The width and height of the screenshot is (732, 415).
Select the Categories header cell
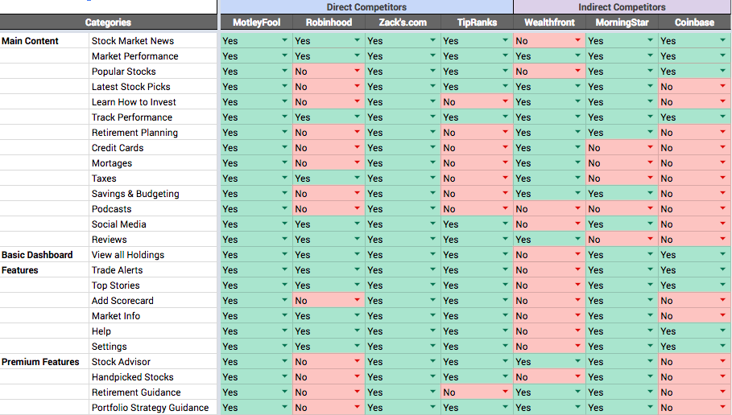(x=108, y=22)
